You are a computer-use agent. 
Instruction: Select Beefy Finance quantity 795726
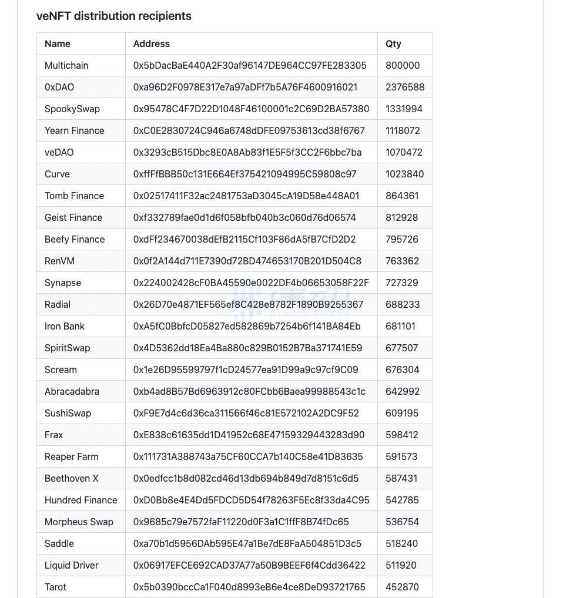click(401, 239)
